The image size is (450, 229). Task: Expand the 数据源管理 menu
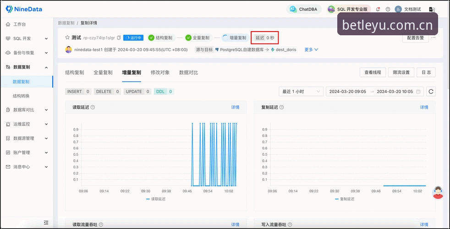pos(27,138)
